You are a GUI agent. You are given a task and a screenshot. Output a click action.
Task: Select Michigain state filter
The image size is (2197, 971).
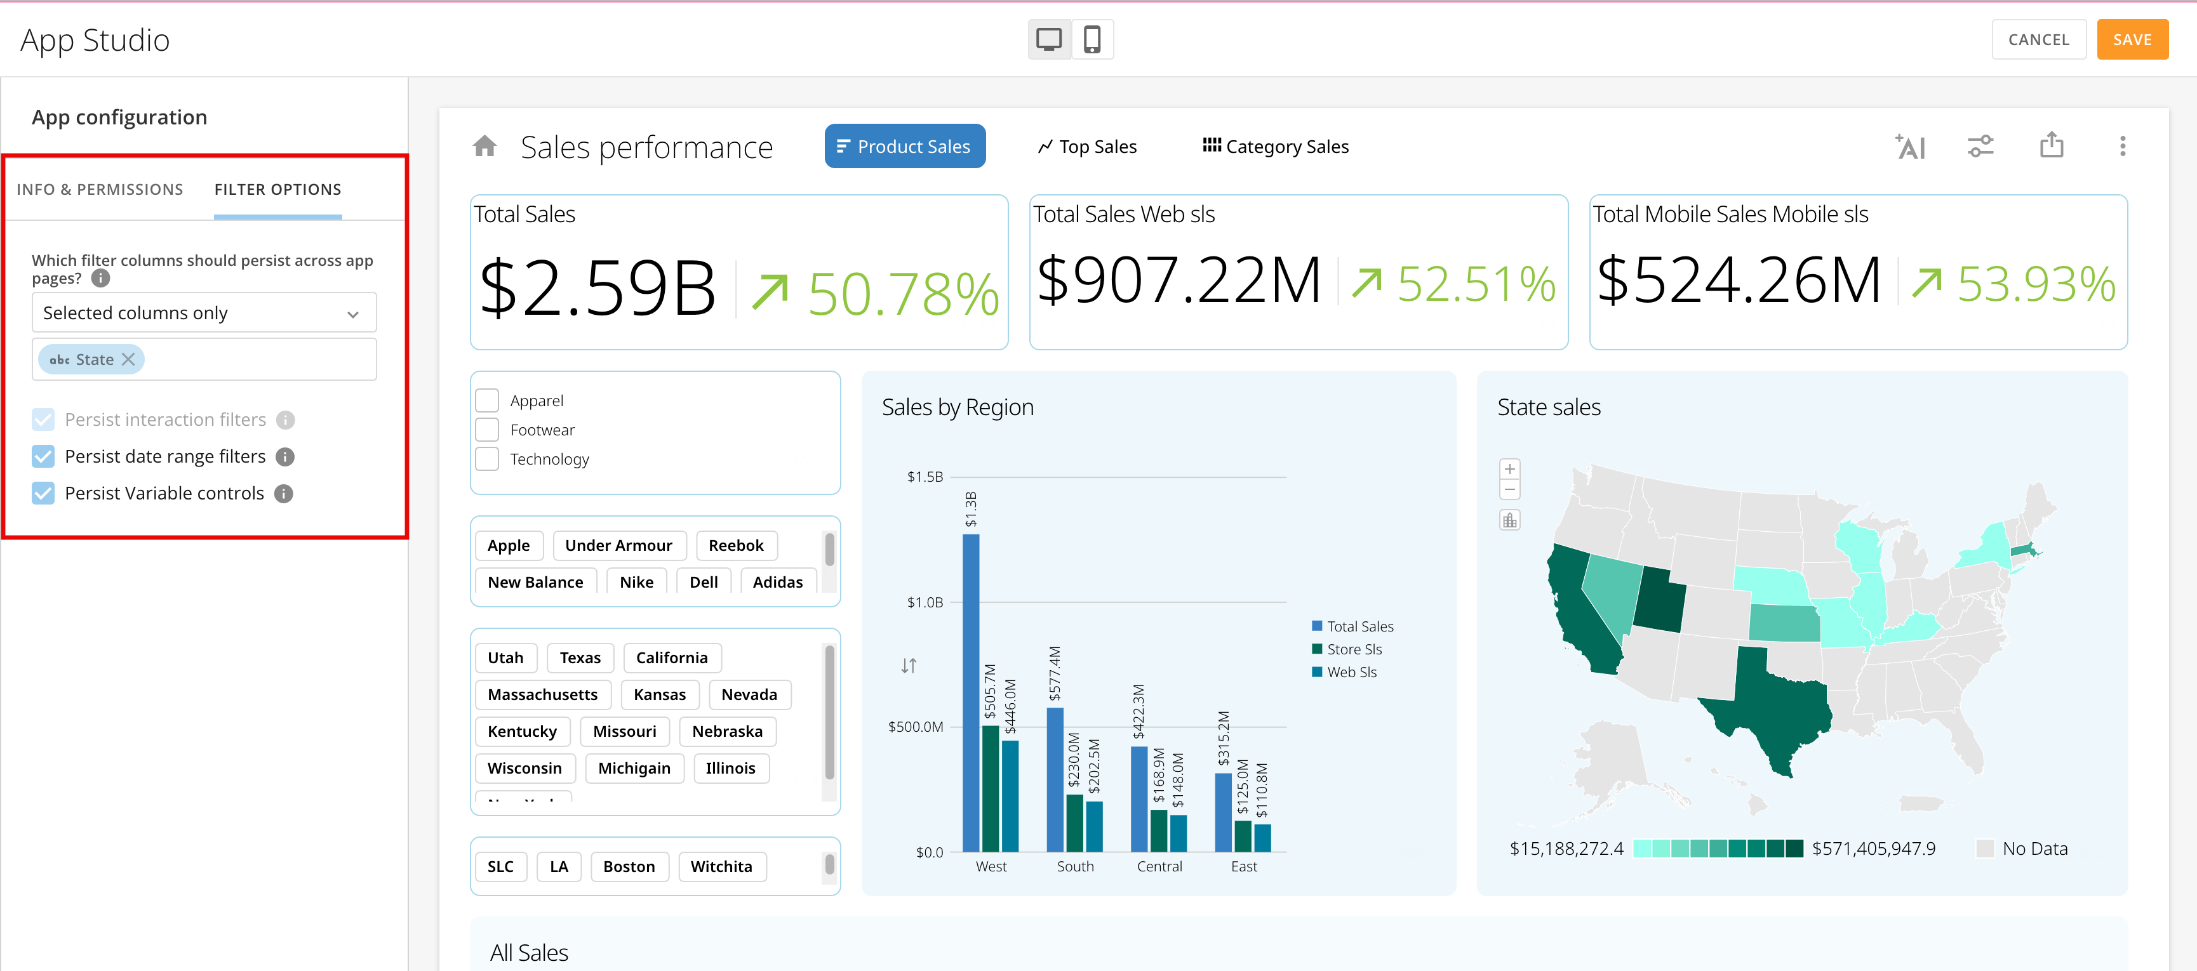click(634, 768)
